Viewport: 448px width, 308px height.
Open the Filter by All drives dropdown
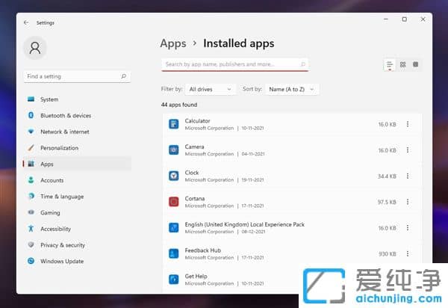point(211,89)
